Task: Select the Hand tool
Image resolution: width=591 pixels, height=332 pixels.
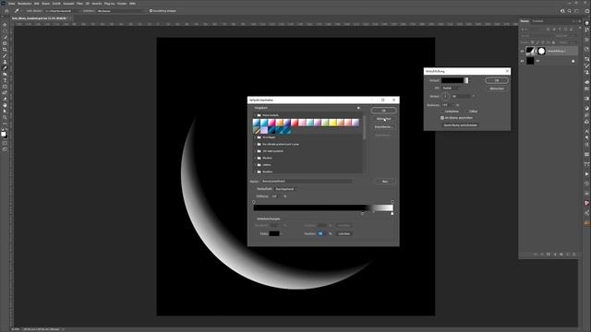Action: pos(5,105)
